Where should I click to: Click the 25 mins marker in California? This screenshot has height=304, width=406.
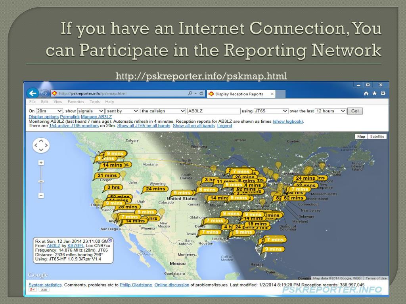128,207
